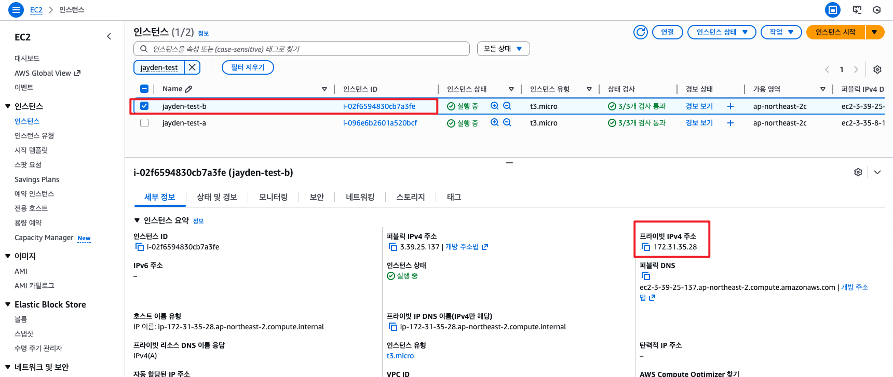The image size is (893, 377).
Task: Collapse the instance detail panel chevron
Action: (877, 172)
